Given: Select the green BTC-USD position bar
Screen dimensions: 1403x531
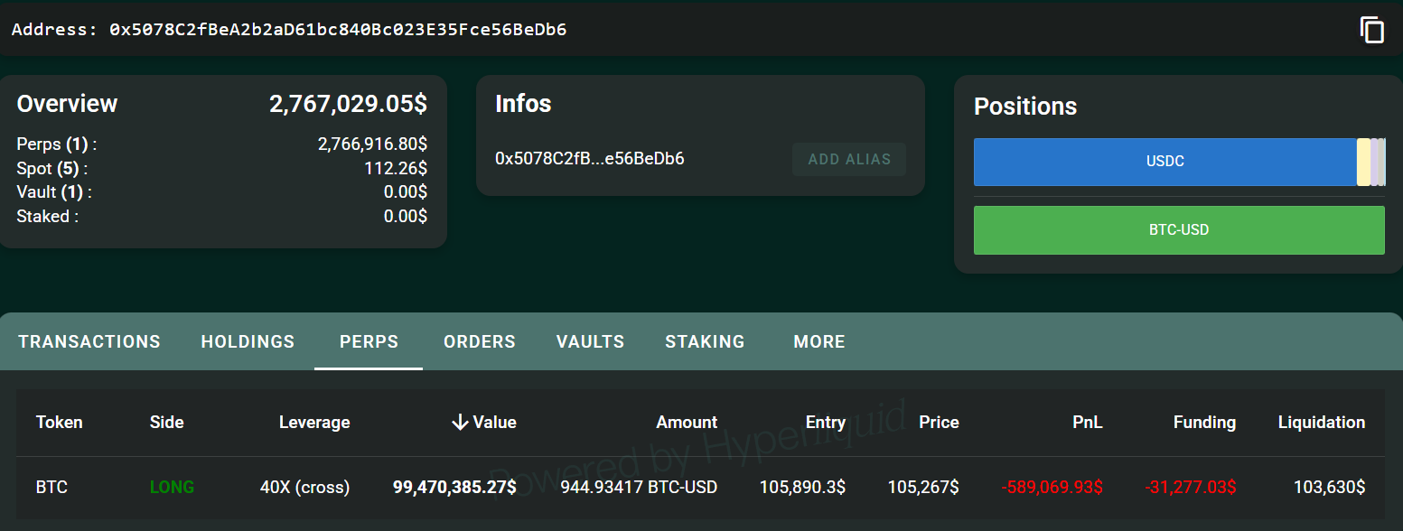Looking at the screenshot, I should [x=1179, y=229].
